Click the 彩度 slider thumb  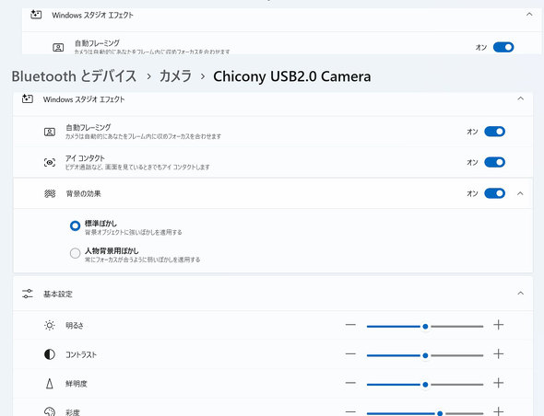[x=440, y=413]
